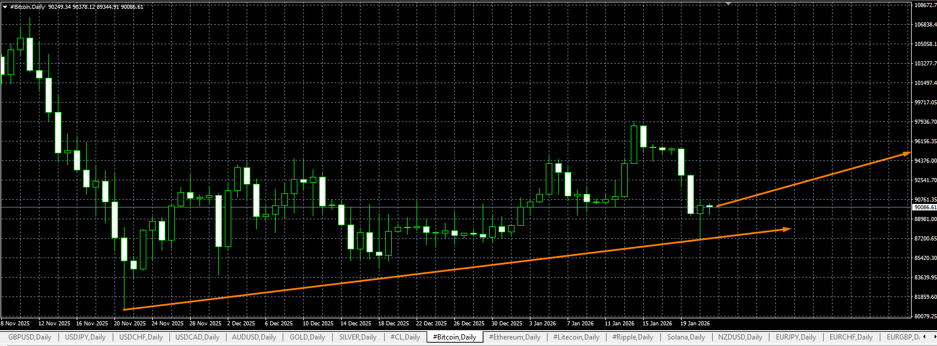Open the Solana,Daily tab

coord(686,337)
